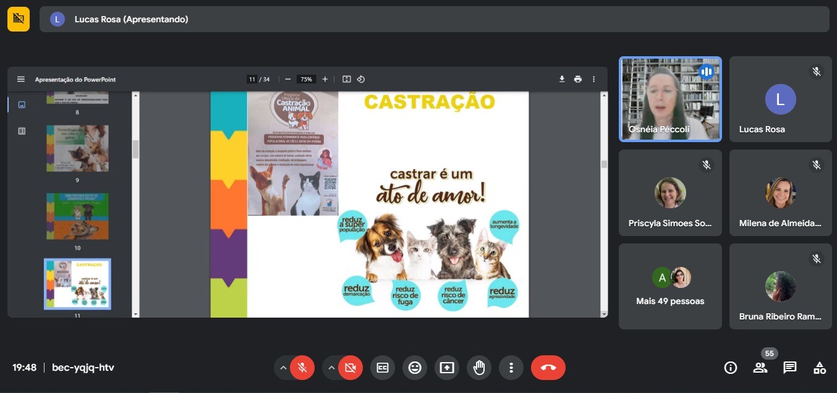Viewport: 837px width, 393px height.
Task: Click the Lucas Rosa participant tile
Action: coord(780,99)
